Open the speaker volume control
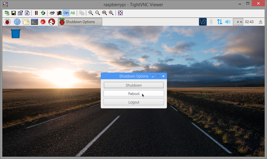The height and width of the screenshot is (159, 267). click(228, 22)
